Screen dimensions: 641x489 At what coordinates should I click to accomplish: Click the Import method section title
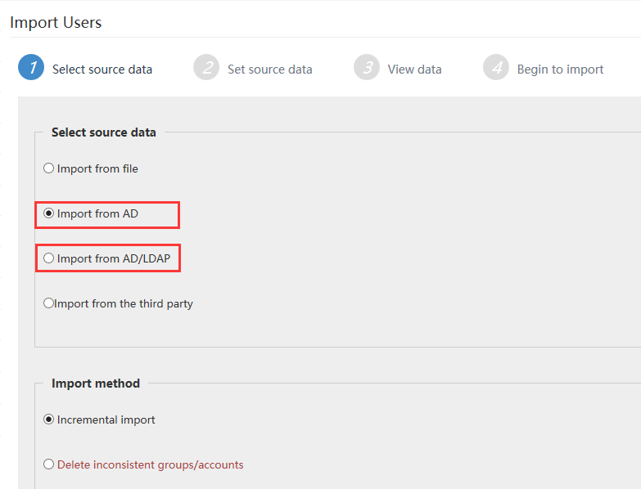pos(96,384)
